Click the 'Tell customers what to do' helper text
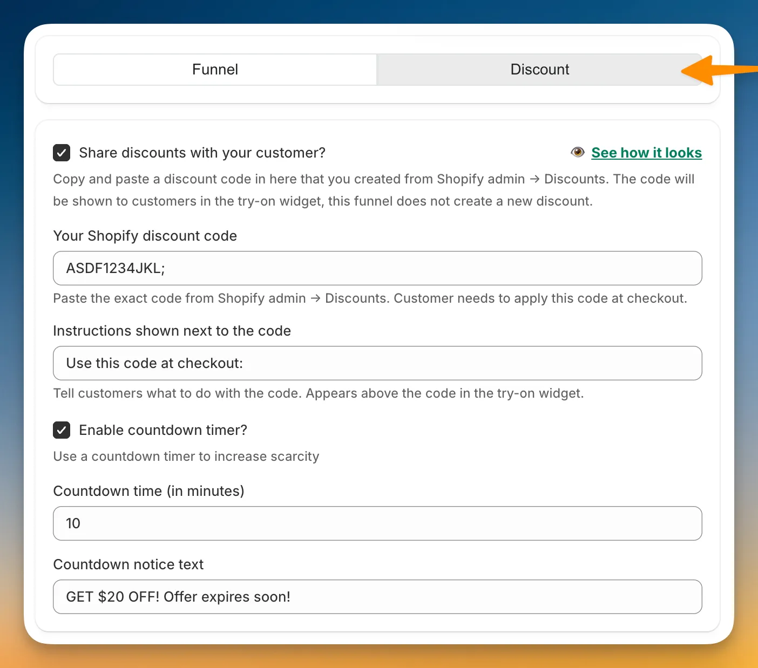The height and width of the screenshot is (668, 758). (318, 393)
